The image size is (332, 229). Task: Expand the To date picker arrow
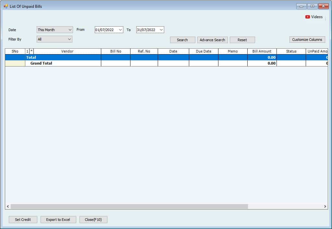(161, 30)
